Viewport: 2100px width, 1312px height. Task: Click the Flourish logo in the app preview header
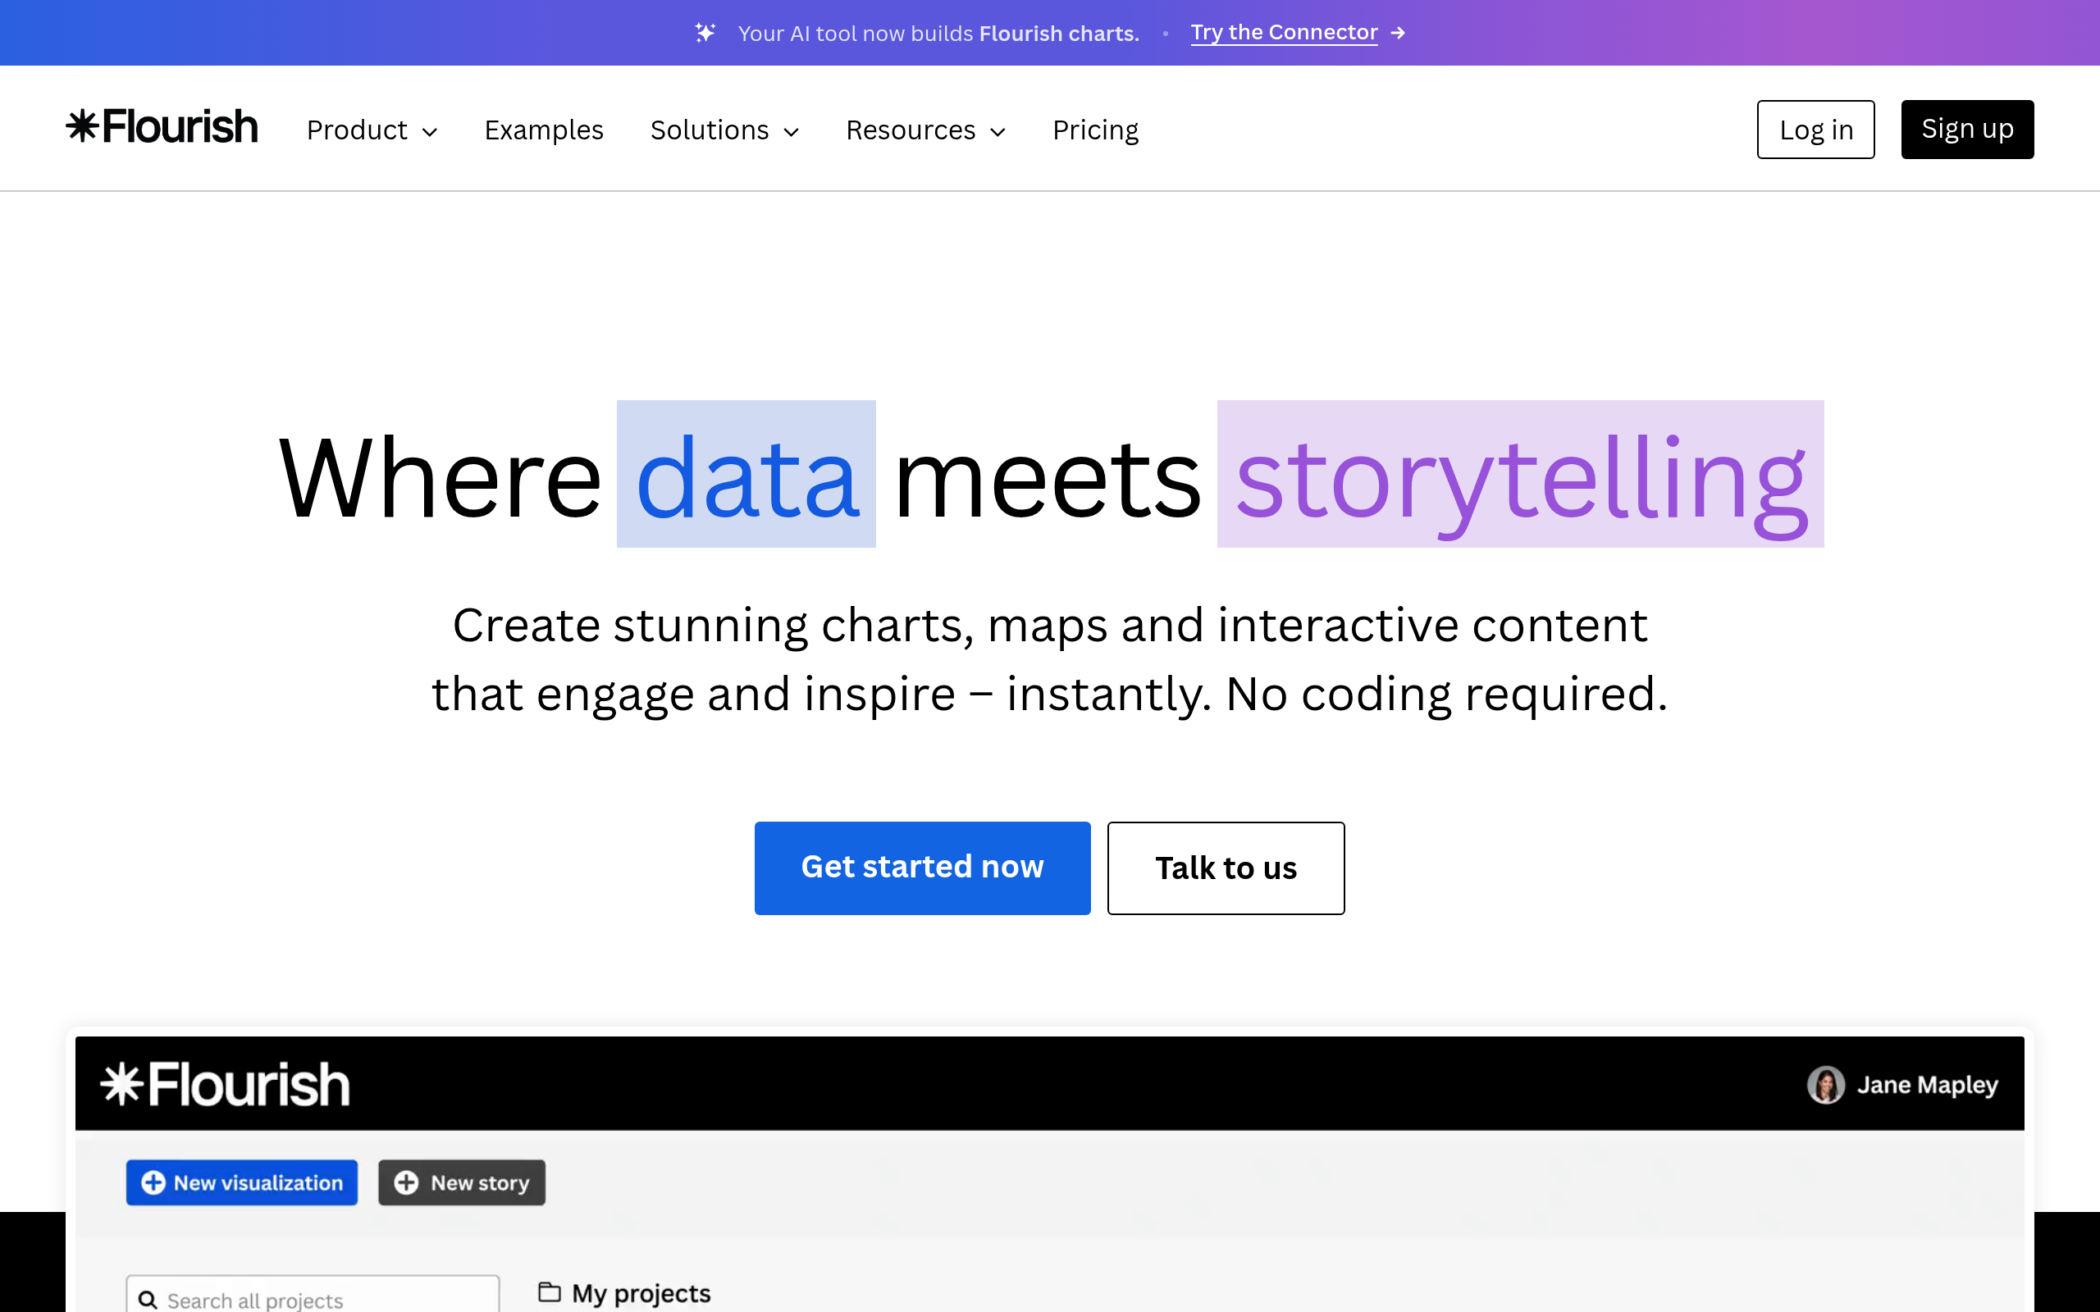[x=225, y=1084]
